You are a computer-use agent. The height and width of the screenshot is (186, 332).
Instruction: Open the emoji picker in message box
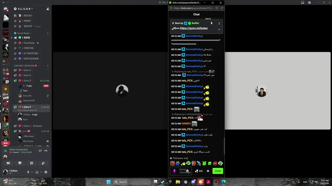click(187, 171)
